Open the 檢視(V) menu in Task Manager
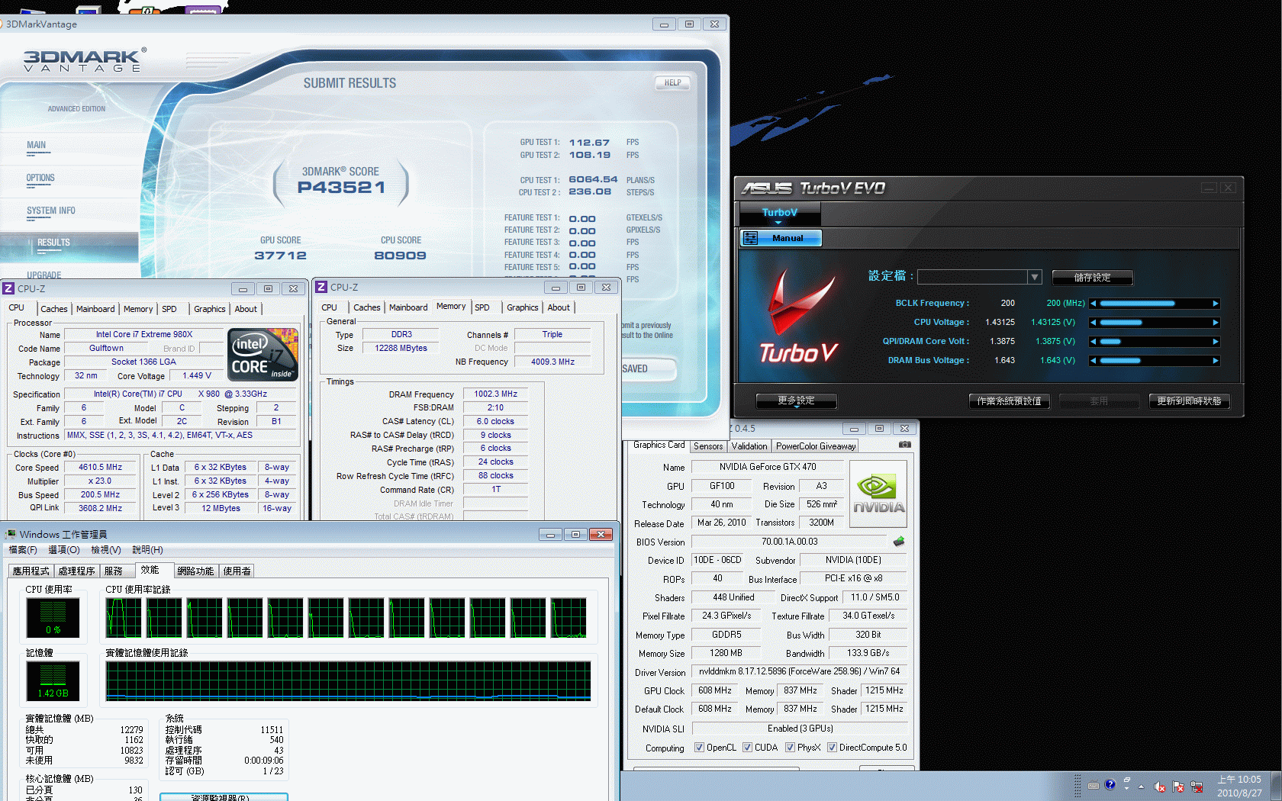The height and width of the screenshot is (801, 1282). pos(106,550)
